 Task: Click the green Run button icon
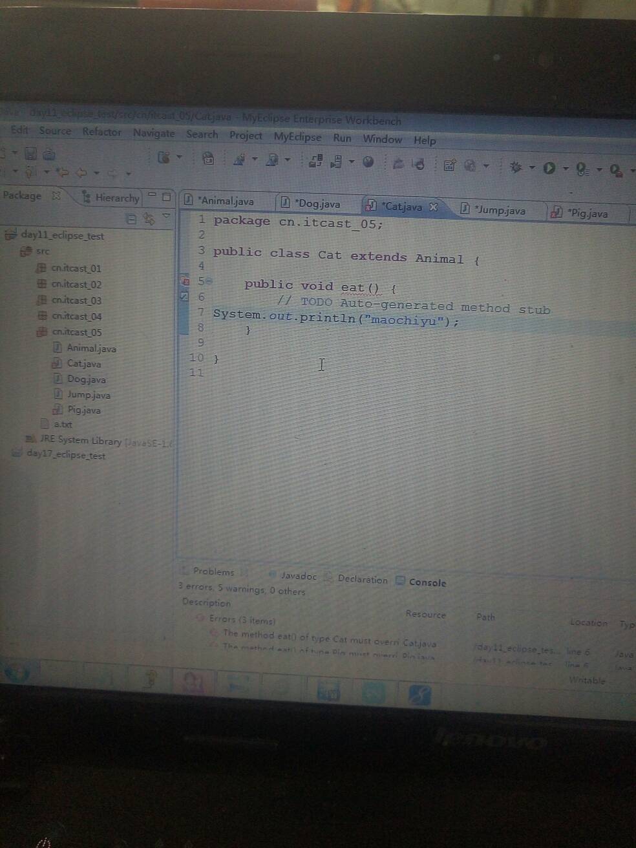point(549,168)
